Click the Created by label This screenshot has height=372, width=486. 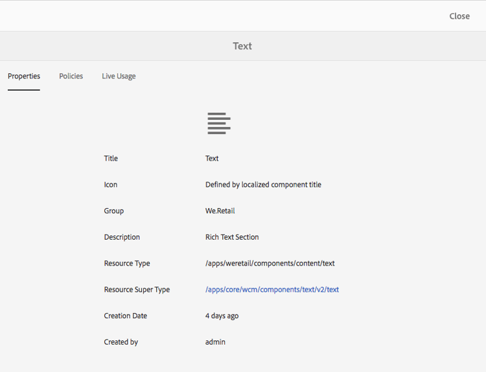(x=121, y=342)
